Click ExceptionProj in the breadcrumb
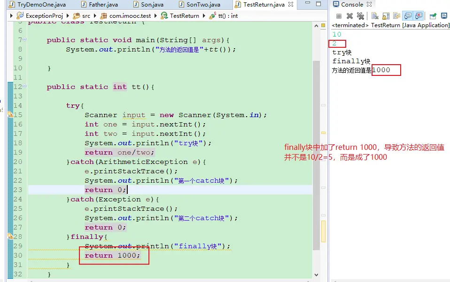 [x=39, y=16]
